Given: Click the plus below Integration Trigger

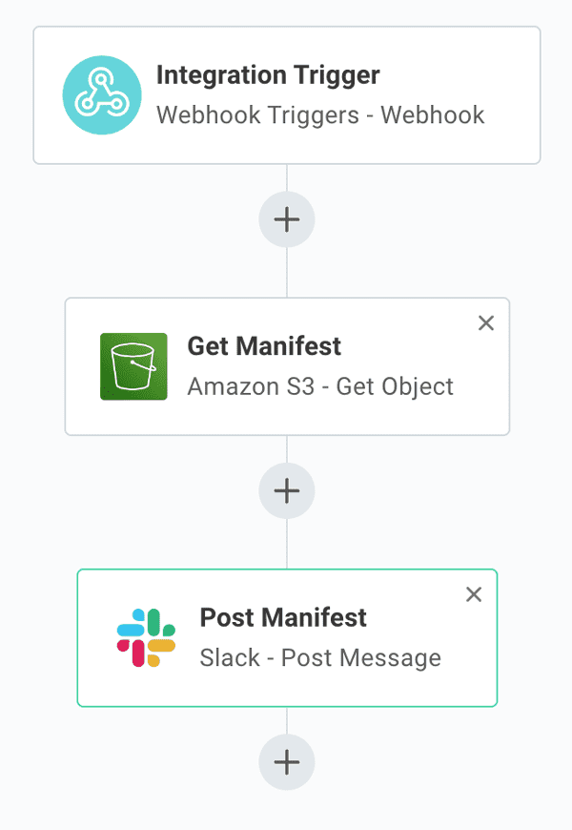Looking at the screenshot, I should point(286,219).
